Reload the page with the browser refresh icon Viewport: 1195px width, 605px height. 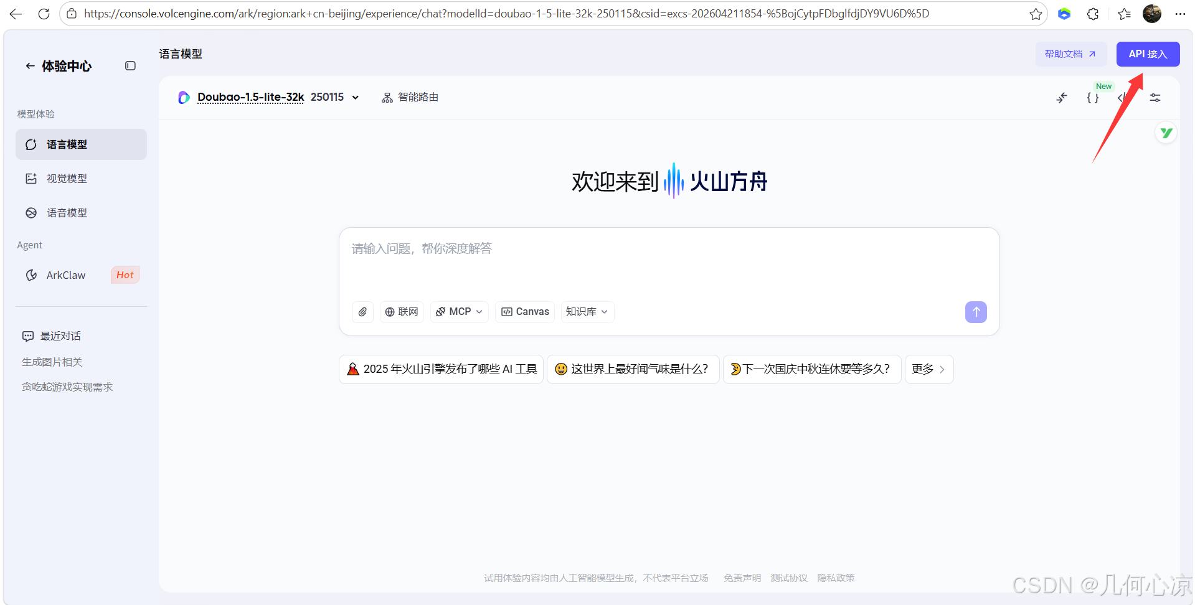coord(44,14)
